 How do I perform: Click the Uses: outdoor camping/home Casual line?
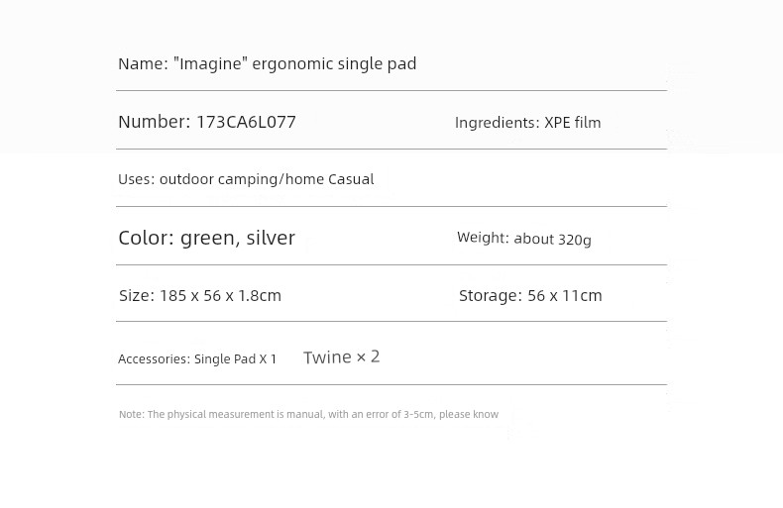click(246, 179)
